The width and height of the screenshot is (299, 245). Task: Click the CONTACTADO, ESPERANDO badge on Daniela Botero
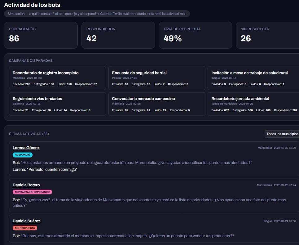point(32,192)
